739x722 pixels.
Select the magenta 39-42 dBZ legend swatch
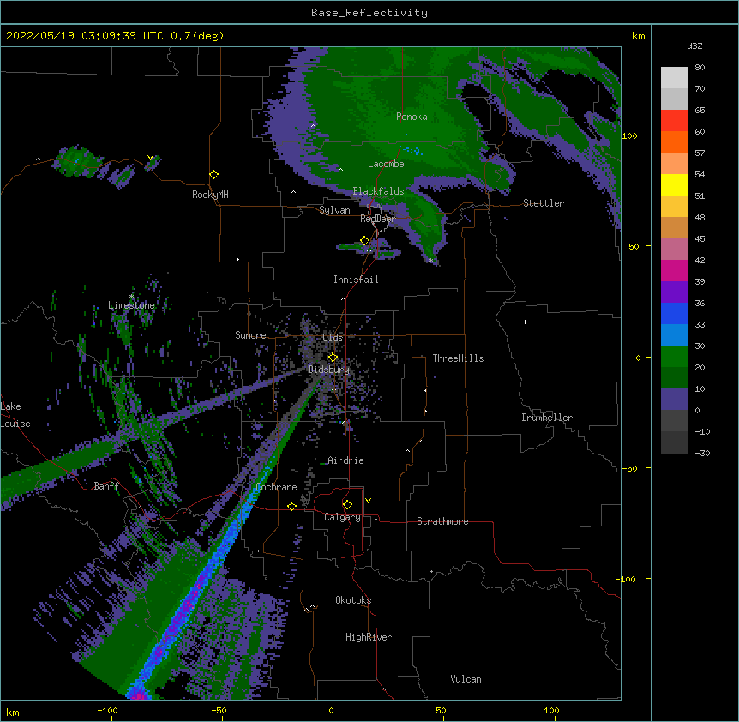tap(674, 270)
